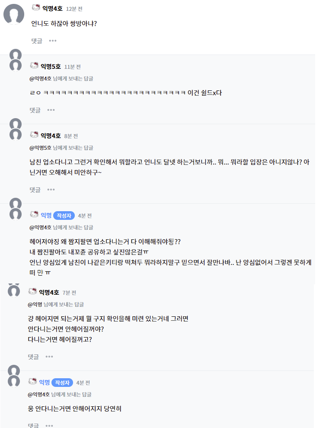Click the Hello Kitty icon on the 8분 전 comment
This screenshot has width=316, height=428.
(34, 135)
